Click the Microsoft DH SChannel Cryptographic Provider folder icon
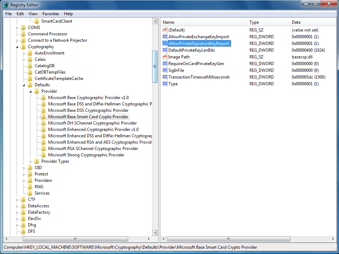This screenshot has height=254, width=339. [44, 123]
